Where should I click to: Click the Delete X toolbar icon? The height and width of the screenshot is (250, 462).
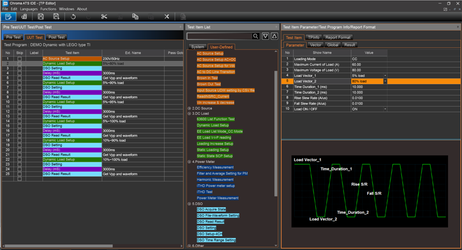[167, 17]
